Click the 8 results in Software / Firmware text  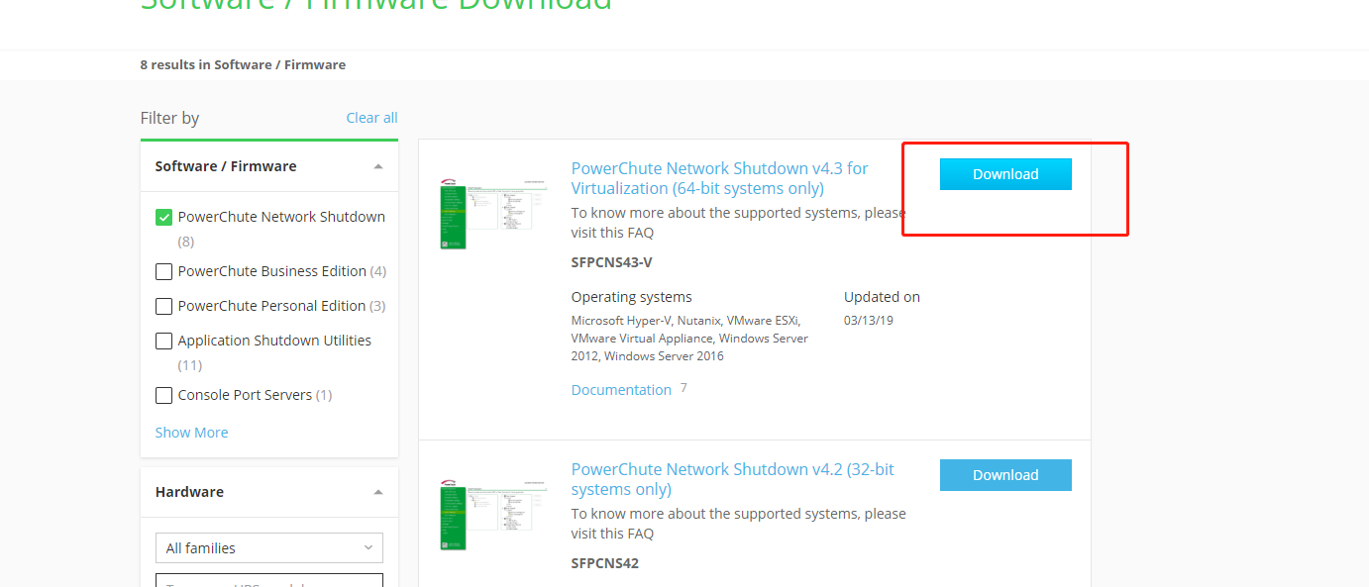(x=243, y=64)
